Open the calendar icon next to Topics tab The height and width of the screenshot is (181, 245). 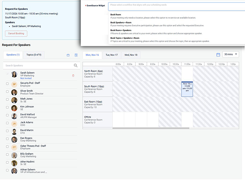68,55
